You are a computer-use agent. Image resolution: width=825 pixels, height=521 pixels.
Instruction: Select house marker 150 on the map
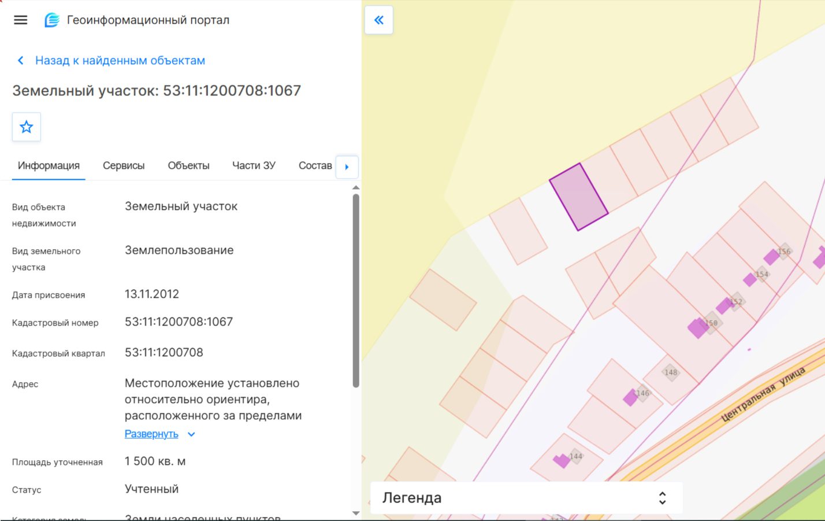pyautogui.click(x=711, y=323)
